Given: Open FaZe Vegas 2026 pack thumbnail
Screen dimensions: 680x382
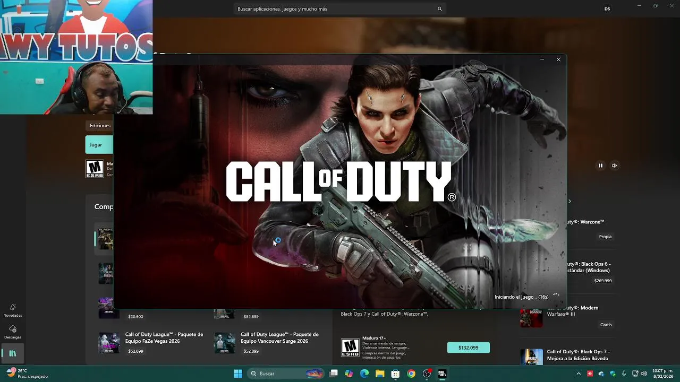Looking at the screenshot, I should coord(109,343).
